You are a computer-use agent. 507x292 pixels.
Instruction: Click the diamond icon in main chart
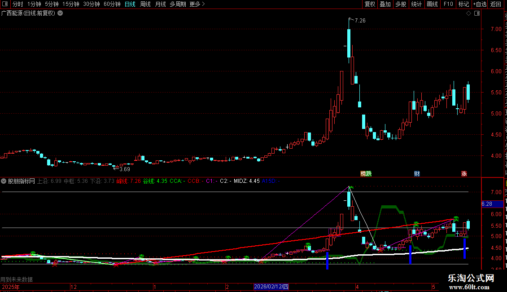tap(468, 13)
